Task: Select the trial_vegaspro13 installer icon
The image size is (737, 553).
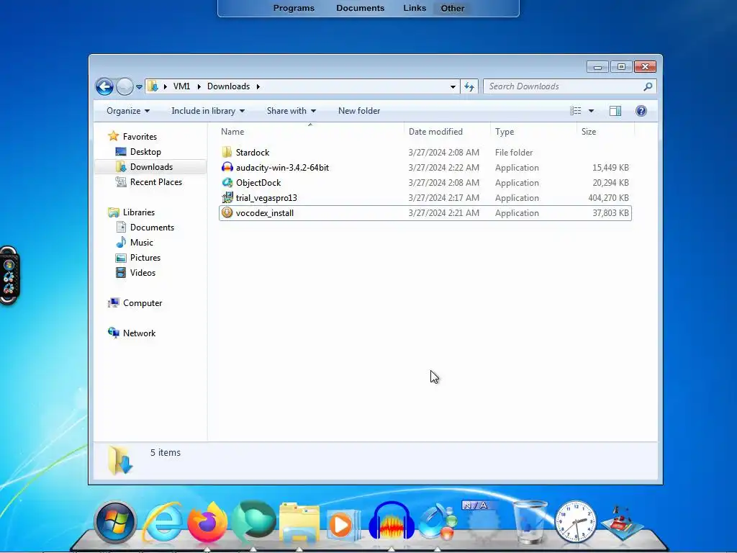Action: tap(227, 197)
